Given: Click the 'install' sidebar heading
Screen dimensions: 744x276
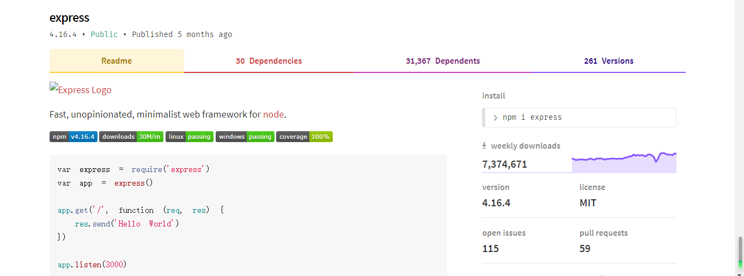Looking at the screenshot, I should tap(493, 96).
